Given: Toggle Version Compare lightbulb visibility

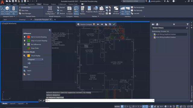Looking at the screenshot, I should tap(94, 24).
